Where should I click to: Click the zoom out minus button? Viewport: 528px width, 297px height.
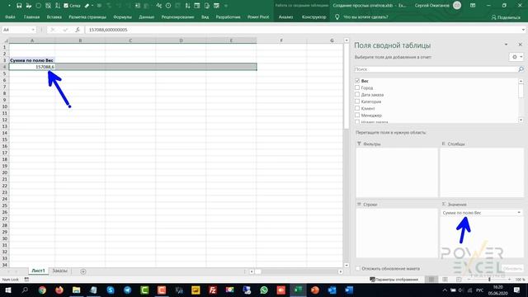pyautogui.click(x=469, y=280)
